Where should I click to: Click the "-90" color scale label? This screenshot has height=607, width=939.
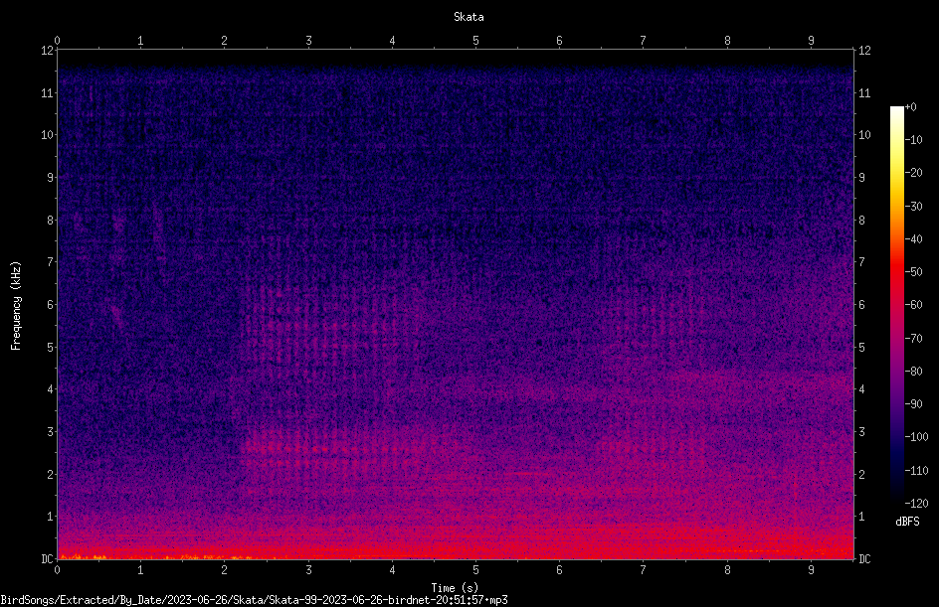coord(913,404)
